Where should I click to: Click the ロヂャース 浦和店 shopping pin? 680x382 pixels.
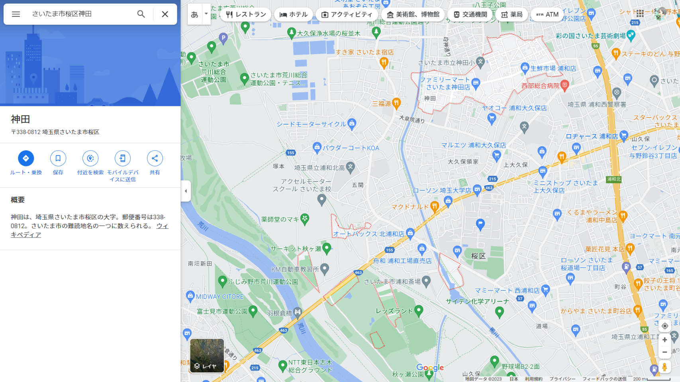coord(623,136)
